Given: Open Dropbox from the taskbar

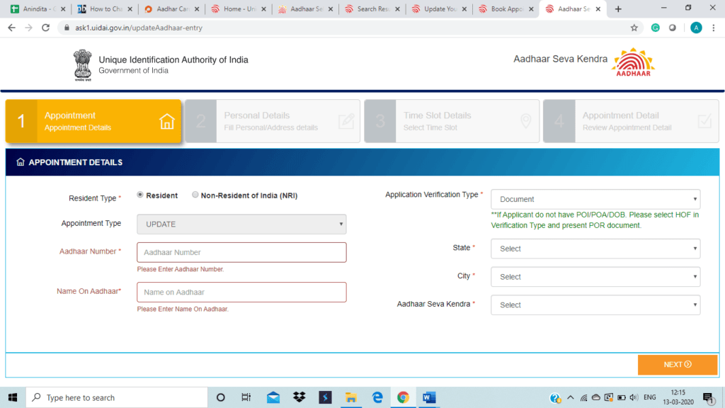Looking at the screenshot, I should pos(299,397).
